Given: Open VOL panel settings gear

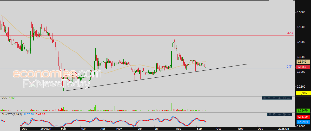Looking at the screenshot, I should [284, 98].
